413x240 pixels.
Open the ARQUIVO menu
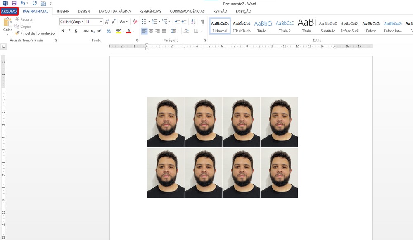[x=9, y=11]
